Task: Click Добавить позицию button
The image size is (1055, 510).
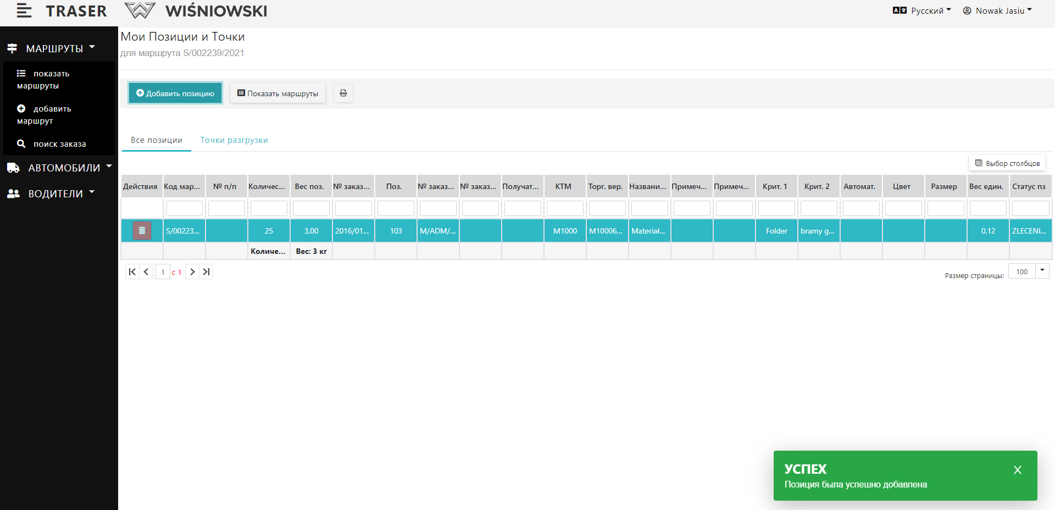Action: [175, 93]
